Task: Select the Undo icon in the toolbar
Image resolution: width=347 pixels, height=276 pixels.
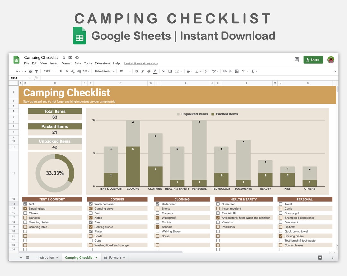Action: point(18,71)
